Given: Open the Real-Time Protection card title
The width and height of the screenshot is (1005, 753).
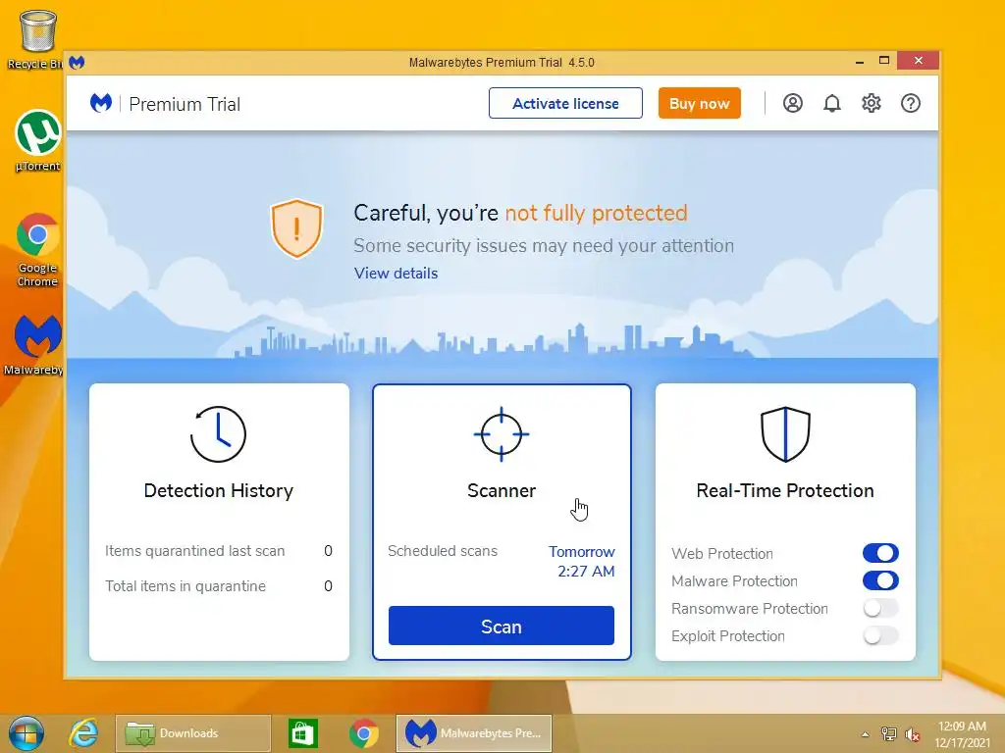Looking at the screenshot, I should pyautogui.click(x=785, y=490).
